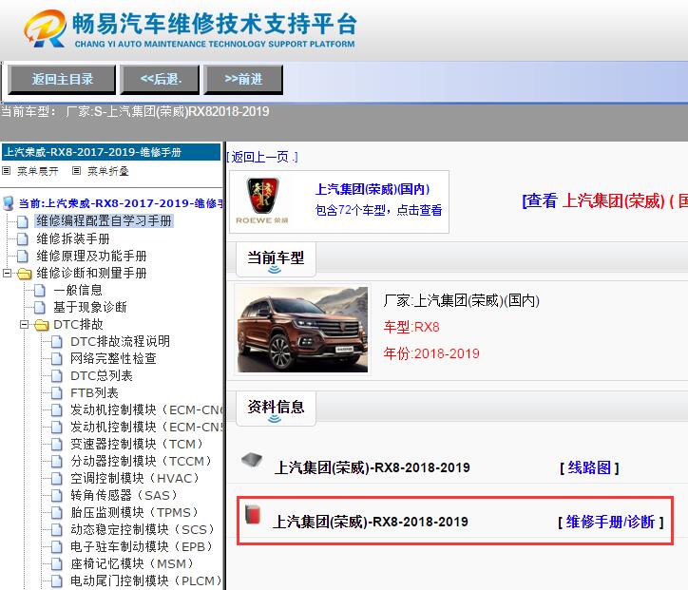This screenshot has width=688, height=590.
Task: Open the 上汽集团(荣威)(国内) brand link
Action: 373,189
